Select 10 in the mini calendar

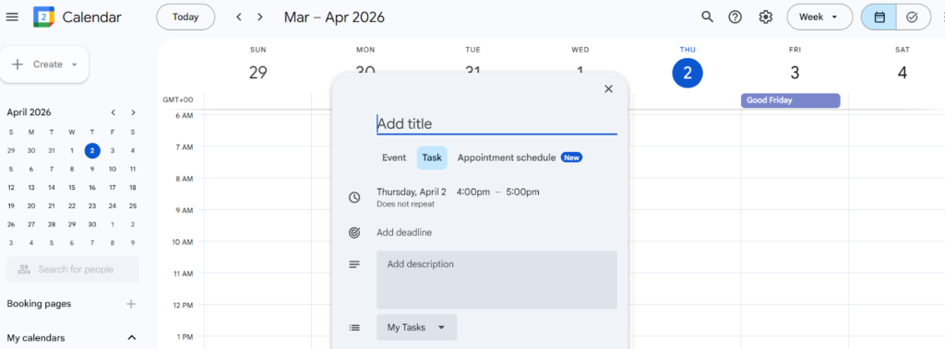112,169
